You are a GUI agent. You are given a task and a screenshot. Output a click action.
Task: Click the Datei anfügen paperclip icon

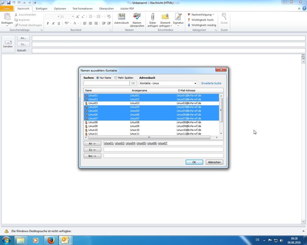pos(152,17)
